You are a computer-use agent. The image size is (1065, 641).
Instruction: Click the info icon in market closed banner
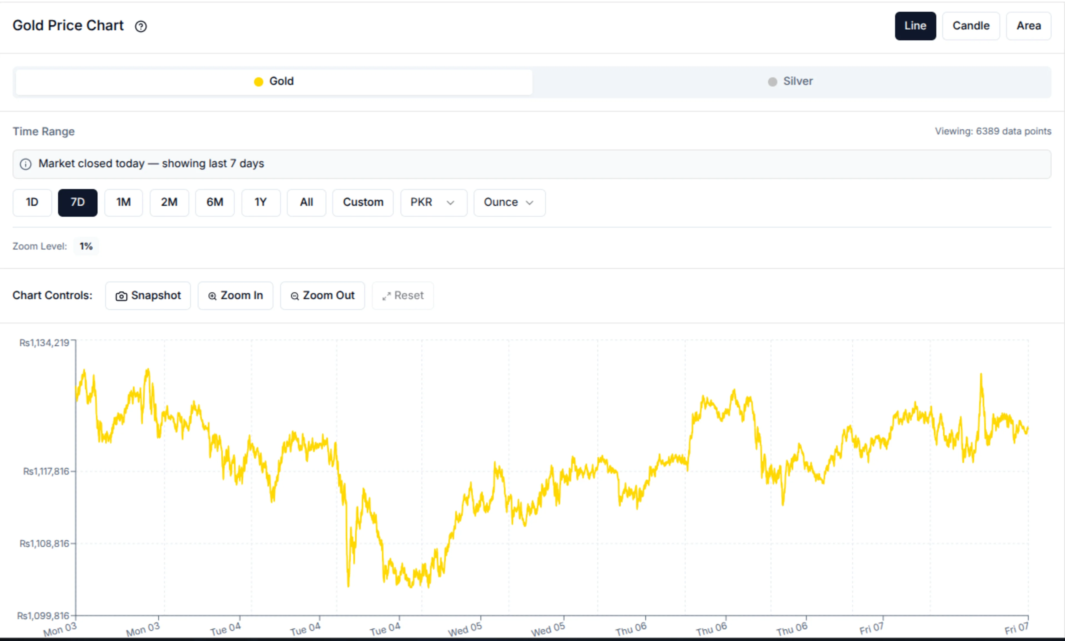[26, 164]
